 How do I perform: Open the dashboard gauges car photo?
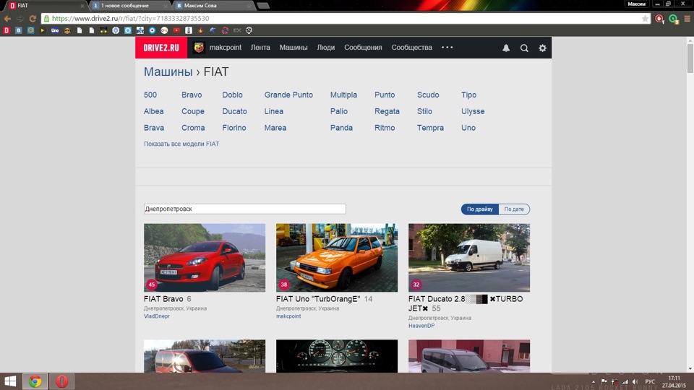click(x=337, y=356)
